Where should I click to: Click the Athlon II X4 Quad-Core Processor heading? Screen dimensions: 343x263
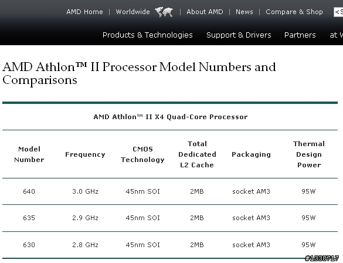click(171, 117)
